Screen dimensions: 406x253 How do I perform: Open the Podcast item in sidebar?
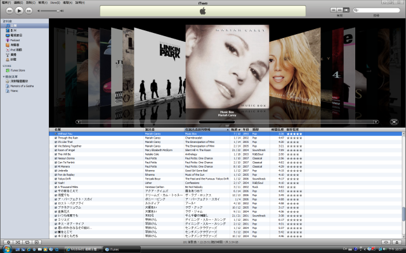(25, 40)
